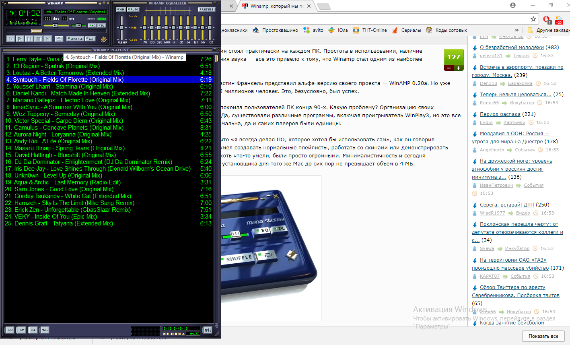
Task: Open a file with Winamp's Eject button
Action: click(59, 39)
